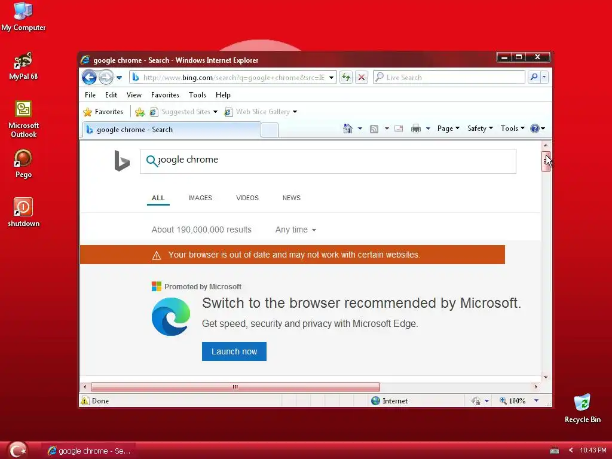Select the Pego desktop shortcut
The height and width of the screenshot is (459, 612).
(23, 164)
